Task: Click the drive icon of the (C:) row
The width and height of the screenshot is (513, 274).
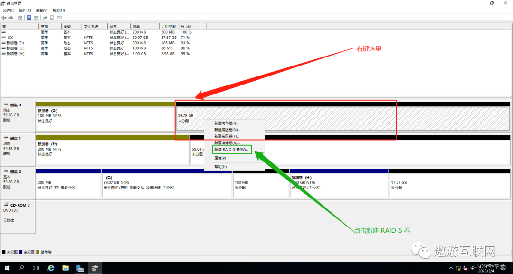Action: [x=4, y=38]
